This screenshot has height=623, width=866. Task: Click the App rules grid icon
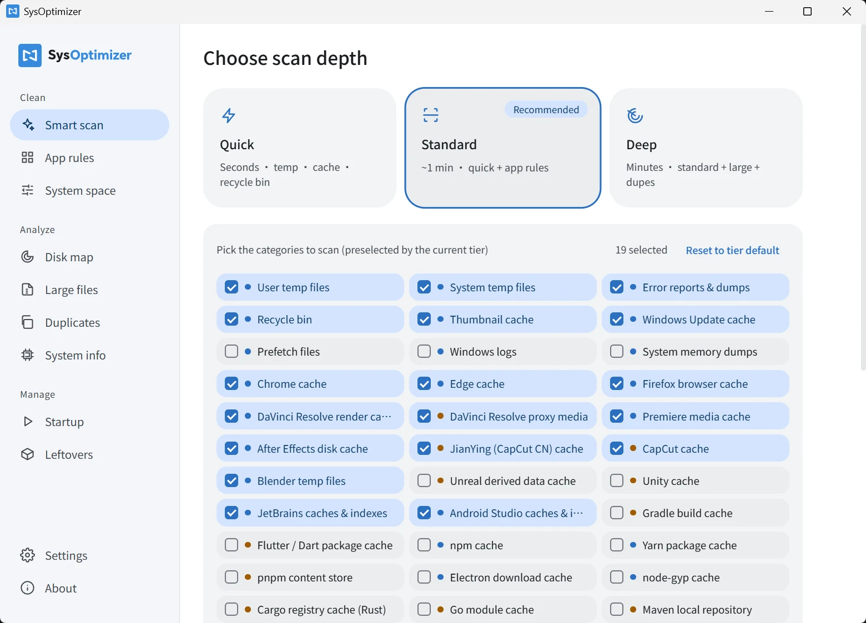(x=27, y=158)
